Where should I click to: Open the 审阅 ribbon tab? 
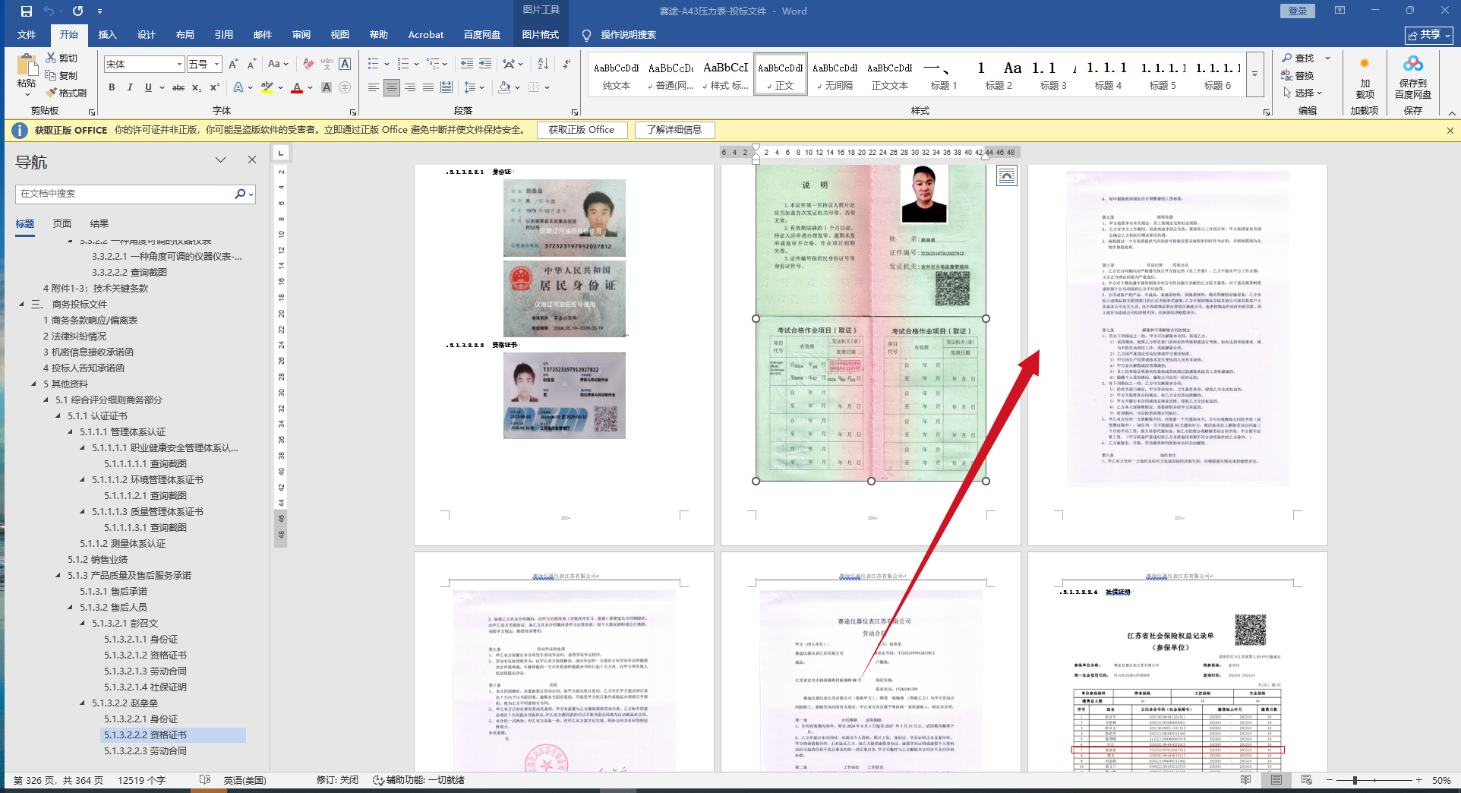click(301, 35)
